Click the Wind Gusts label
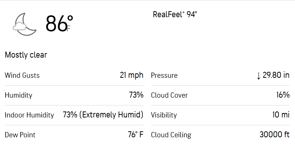The height and width of the screenshot is (150, 295). coord(22,76)
